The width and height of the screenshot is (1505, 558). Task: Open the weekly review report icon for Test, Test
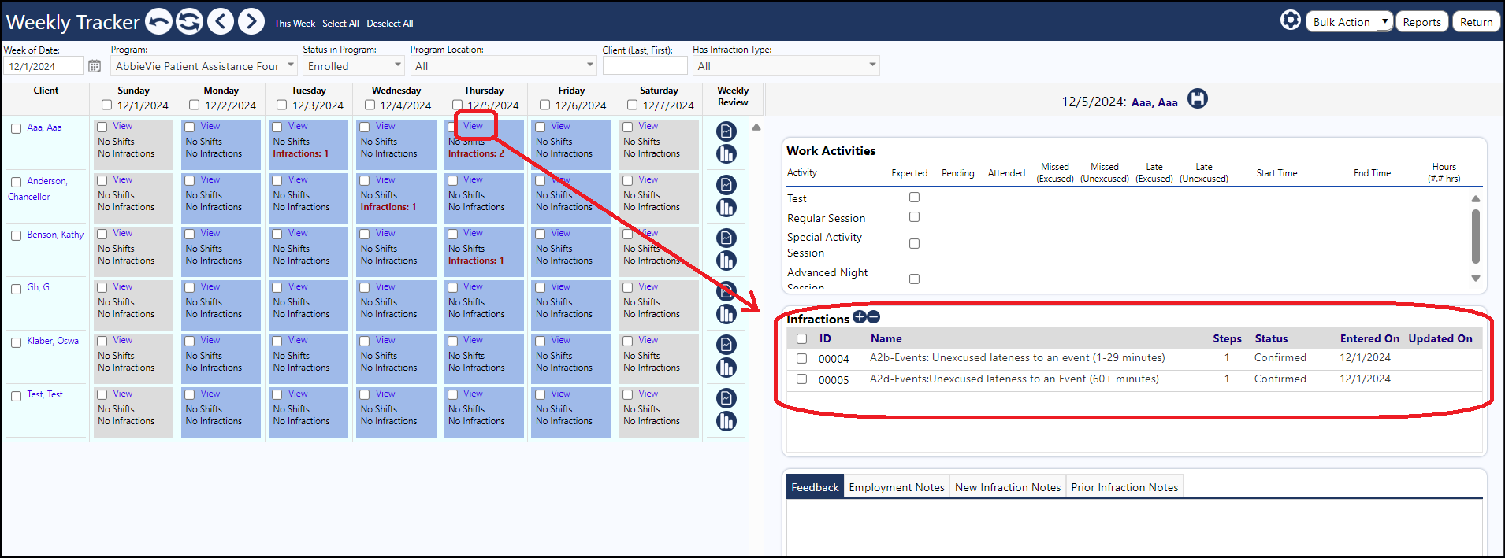click(726, 398)
